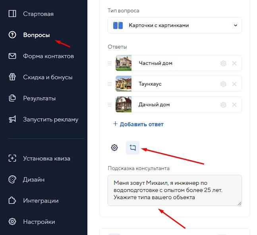The image size is (257, 235).
Task: Delete the Частный дом answer
Action: tap(234, 63)
